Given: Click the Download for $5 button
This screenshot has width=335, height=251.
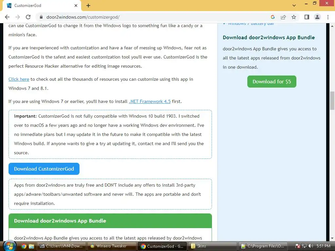Looking at the screenshot, I should pyautogui.click(x=272, y=81).
